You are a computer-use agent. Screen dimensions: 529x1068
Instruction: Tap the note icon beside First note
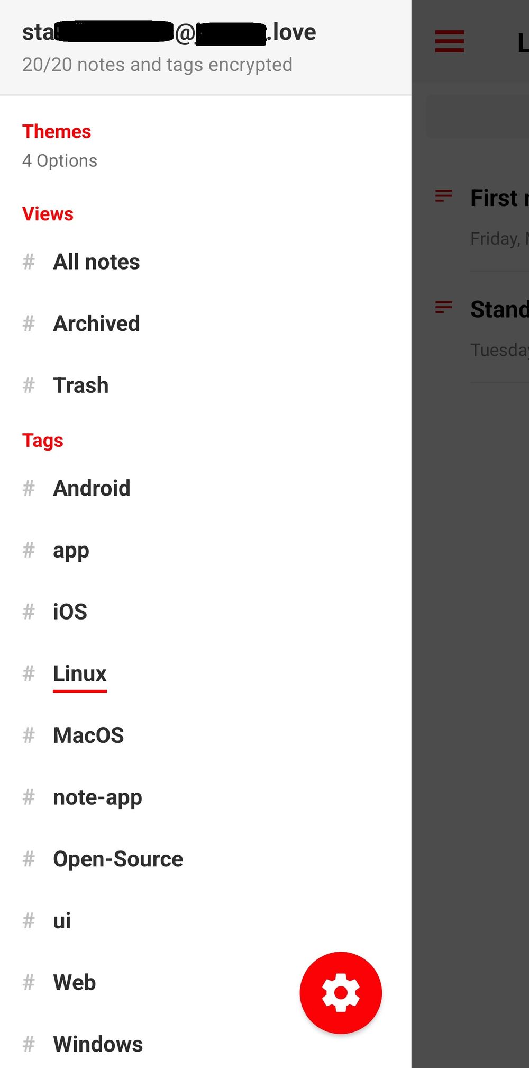click(x=443, y=196)
